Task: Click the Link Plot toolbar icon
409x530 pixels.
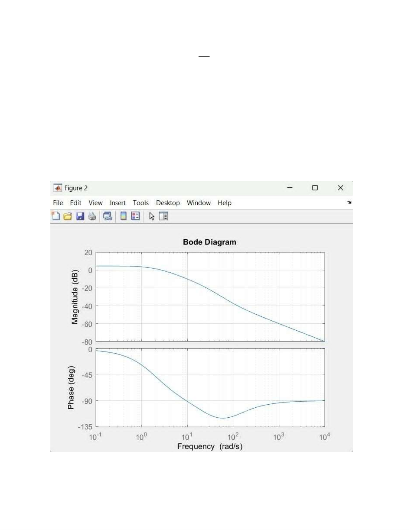Action: (x=108, y=216)
